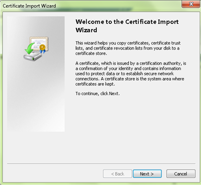The height and width of the screenshot is (185, 201).
Task: Click the "Certificate Import Wizard" title bar text
Action: 29,6
